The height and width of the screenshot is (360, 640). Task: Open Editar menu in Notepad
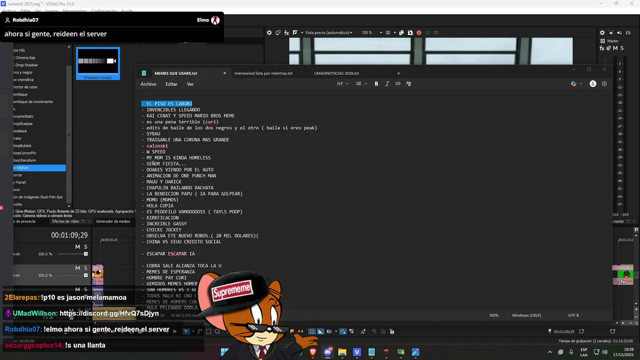pyautogui.click(x=171, y=84)
